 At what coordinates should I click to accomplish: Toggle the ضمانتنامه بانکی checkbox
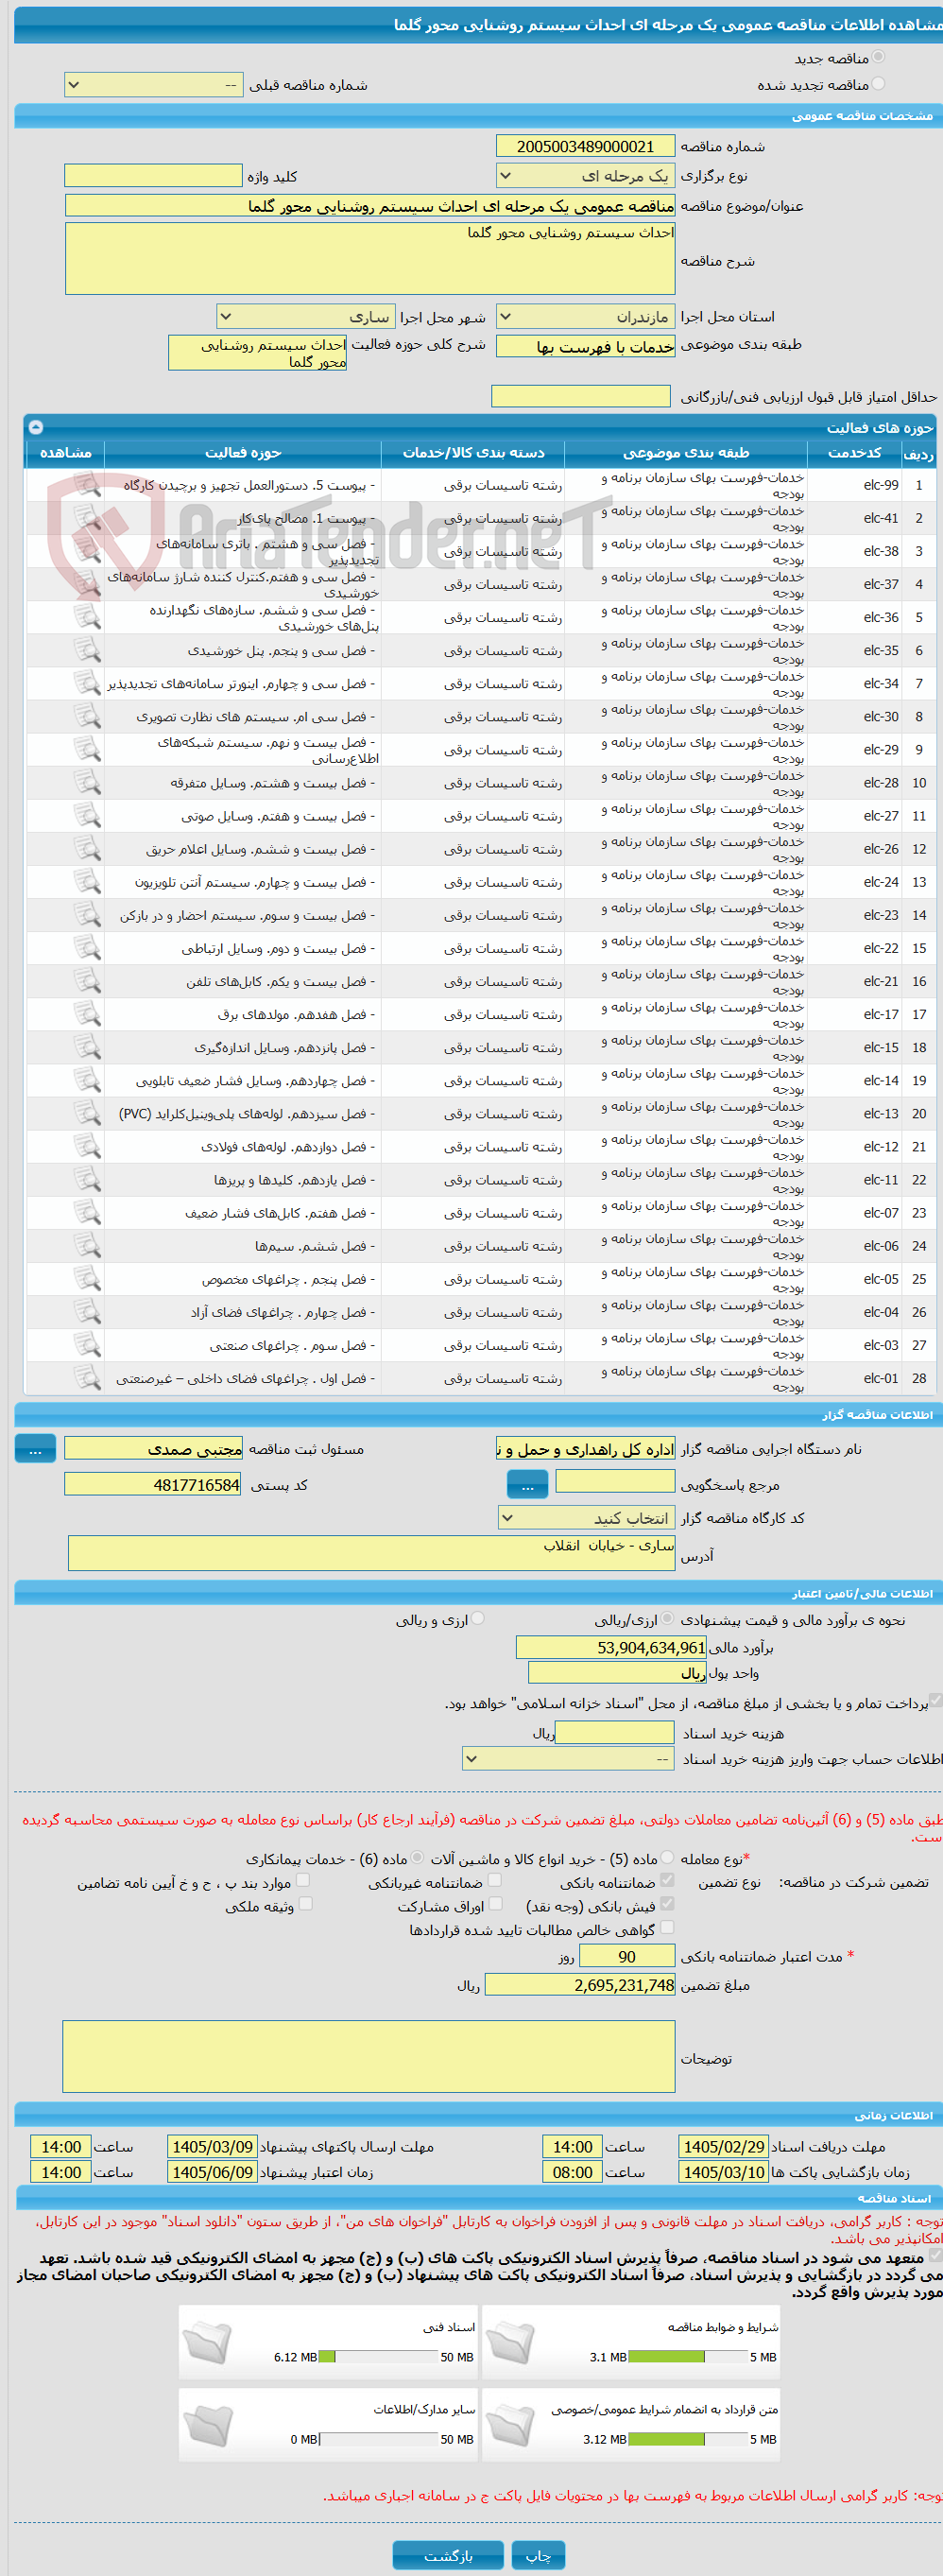point(667,1880)
